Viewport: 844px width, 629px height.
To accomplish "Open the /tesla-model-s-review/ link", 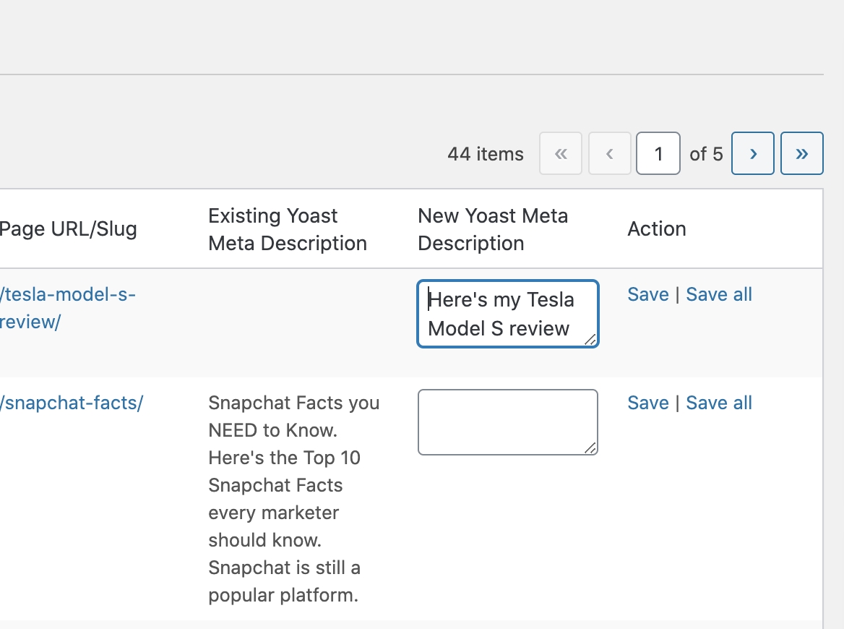I will (67, 308).
